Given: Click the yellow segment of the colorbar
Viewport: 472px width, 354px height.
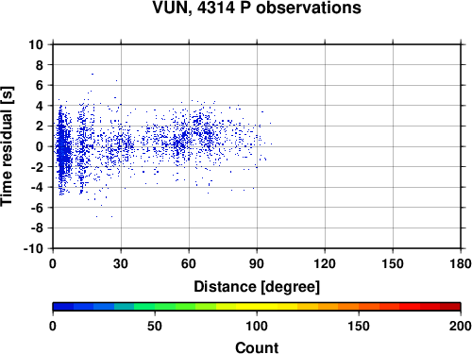Looking at the screenshot, I should (x=257, y=307).
